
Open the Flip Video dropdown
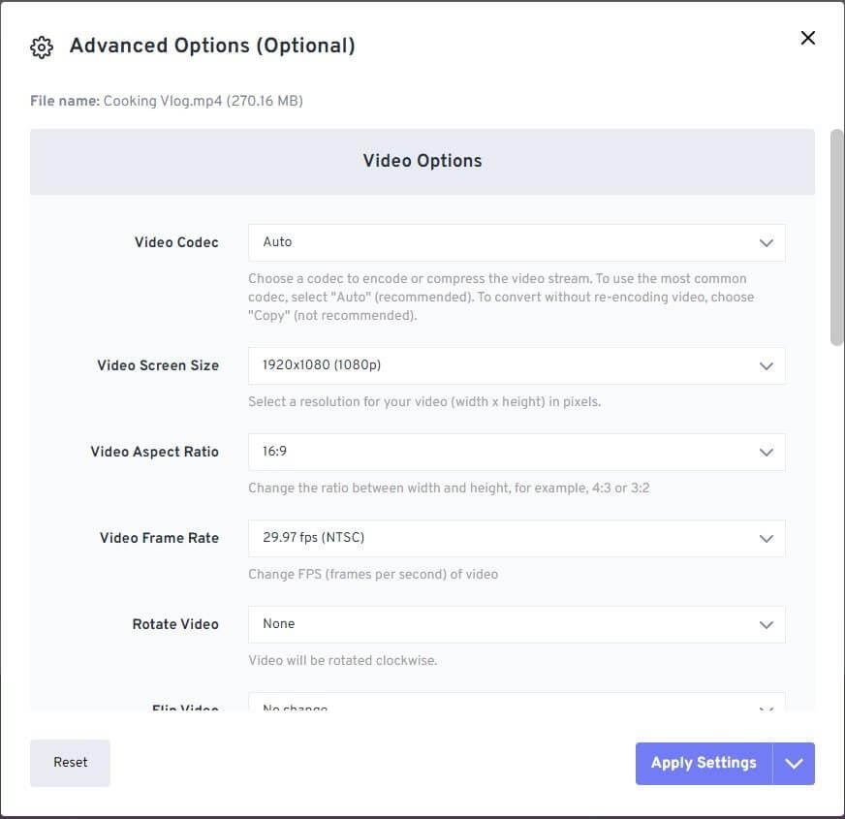tap(516, 705)
